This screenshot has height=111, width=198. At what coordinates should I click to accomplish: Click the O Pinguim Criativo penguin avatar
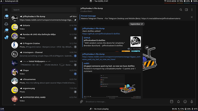15,45
